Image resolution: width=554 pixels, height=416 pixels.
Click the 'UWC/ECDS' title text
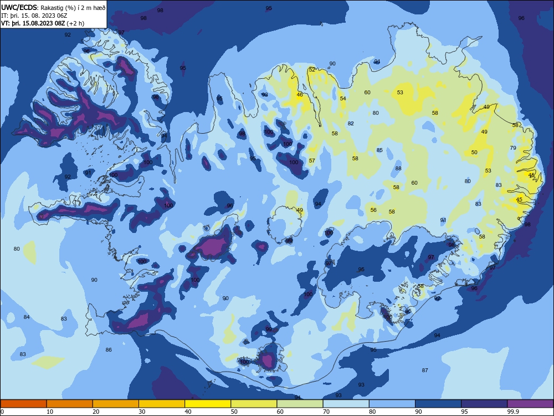coord(19,7)
